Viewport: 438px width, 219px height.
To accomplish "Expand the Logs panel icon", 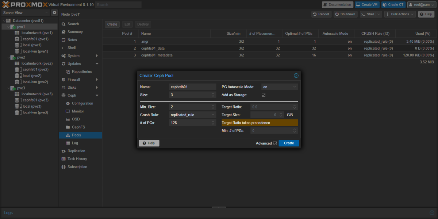I will tap(432, 212).
